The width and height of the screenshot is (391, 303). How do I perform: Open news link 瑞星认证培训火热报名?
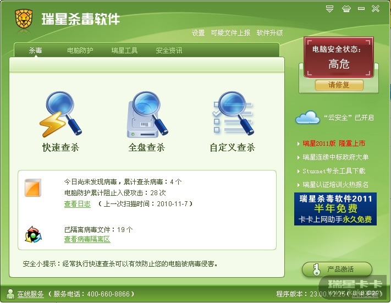pyautogui.click(x=335, y=185)
